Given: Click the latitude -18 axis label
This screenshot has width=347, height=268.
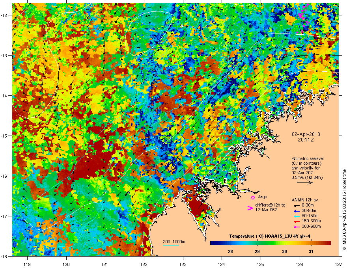Looking at the screenshot, I should [4, 256].
